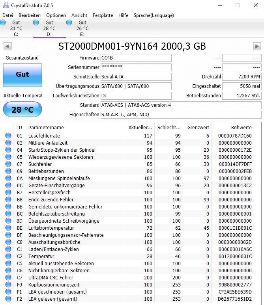Screen dimensions: 264x305
Task: Open the Sprache(Language) menu
Action: (154, 15)
